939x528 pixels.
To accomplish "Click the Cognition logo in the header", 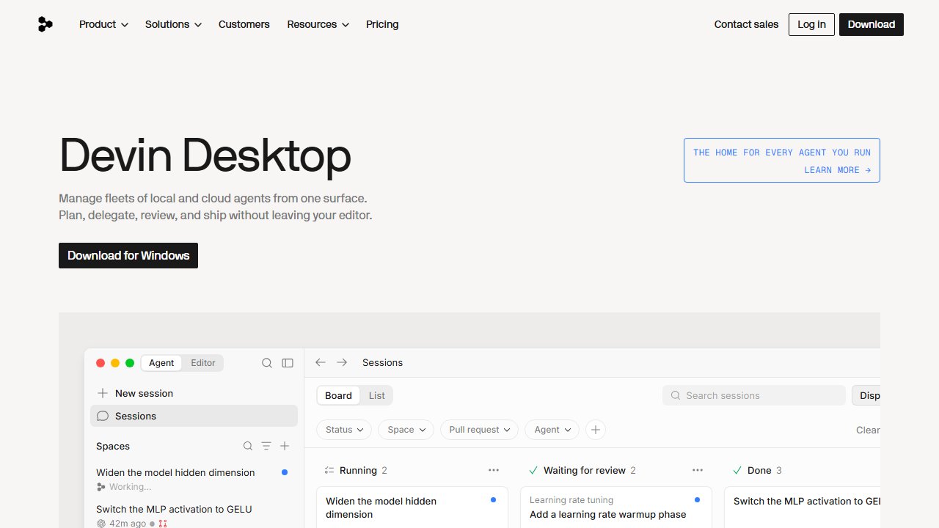I will (45, 24).
